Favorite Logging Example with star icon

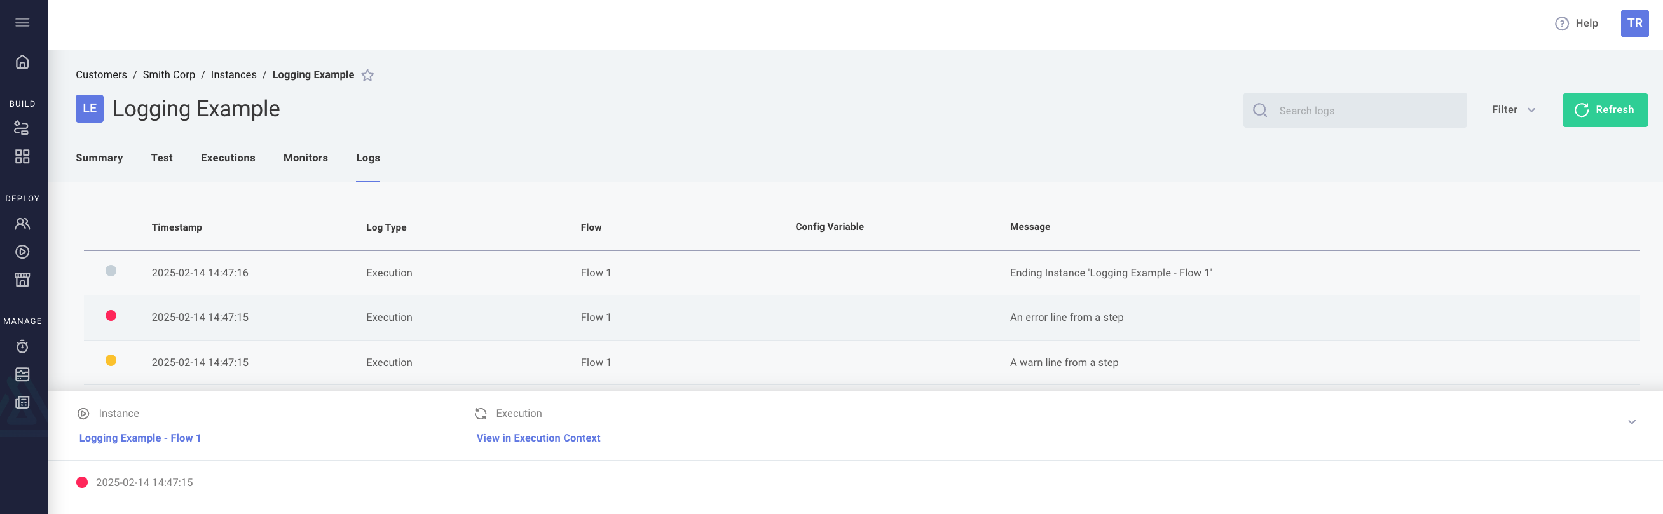367,76
